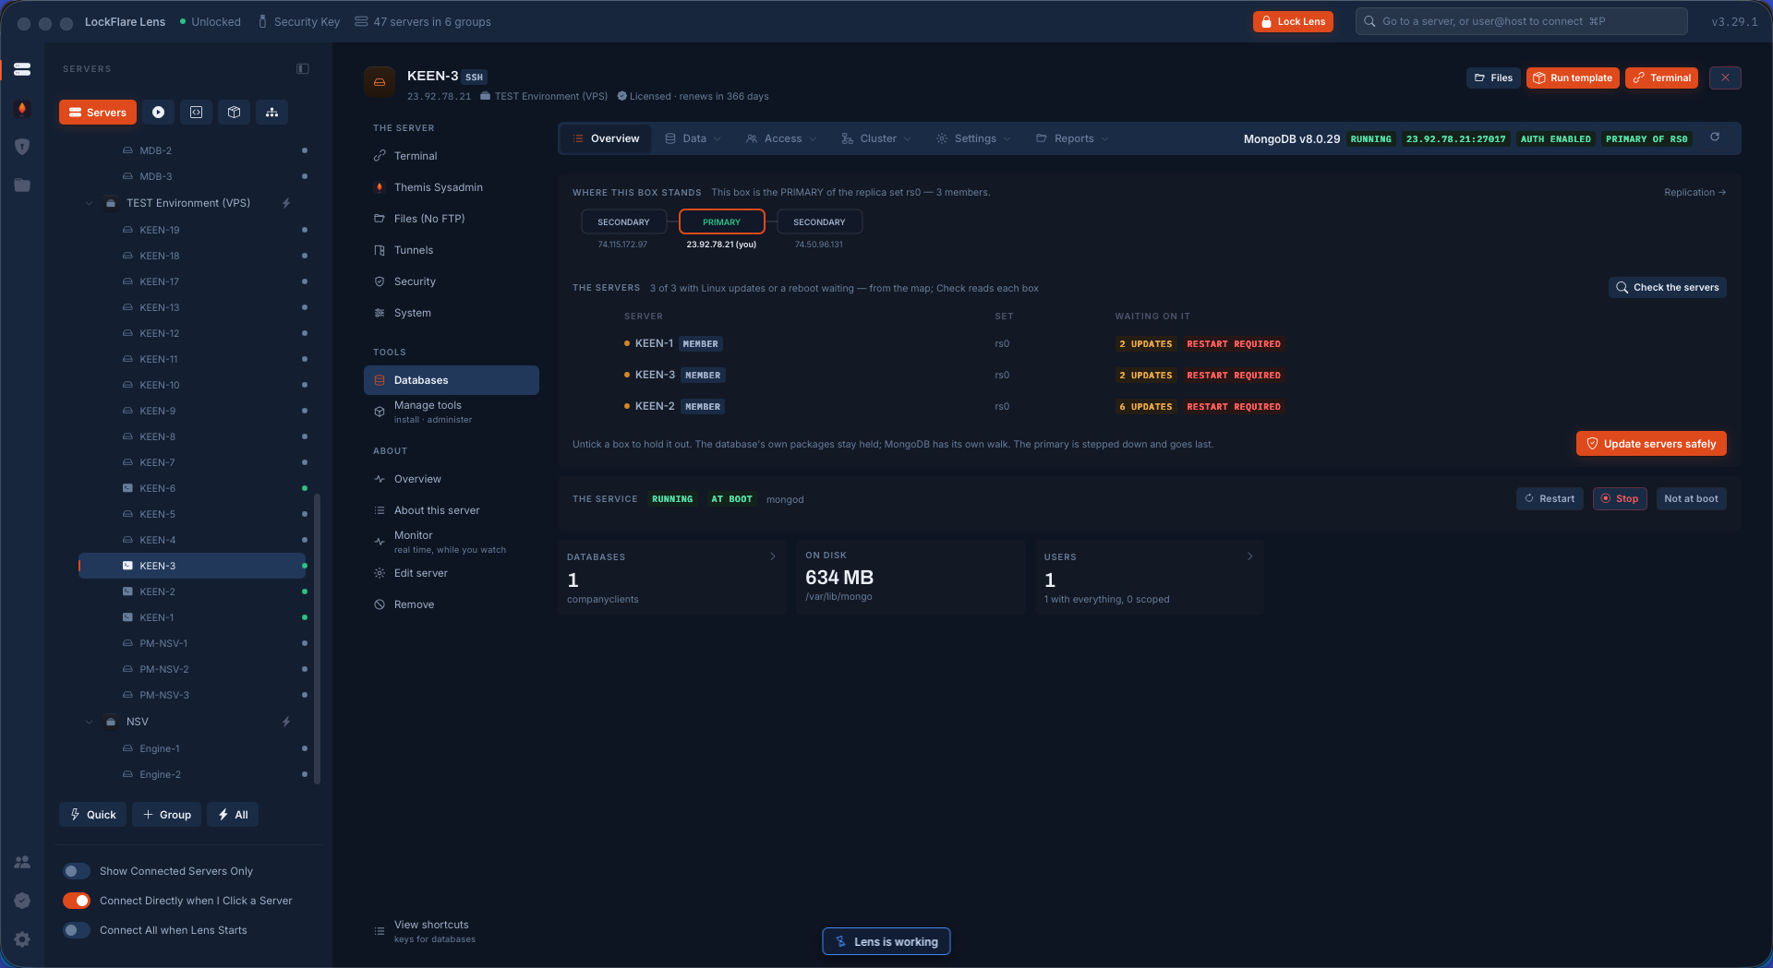1773x968 pixels.
Task: Open Themis Sysadmin
Action: tap(452, 187)
